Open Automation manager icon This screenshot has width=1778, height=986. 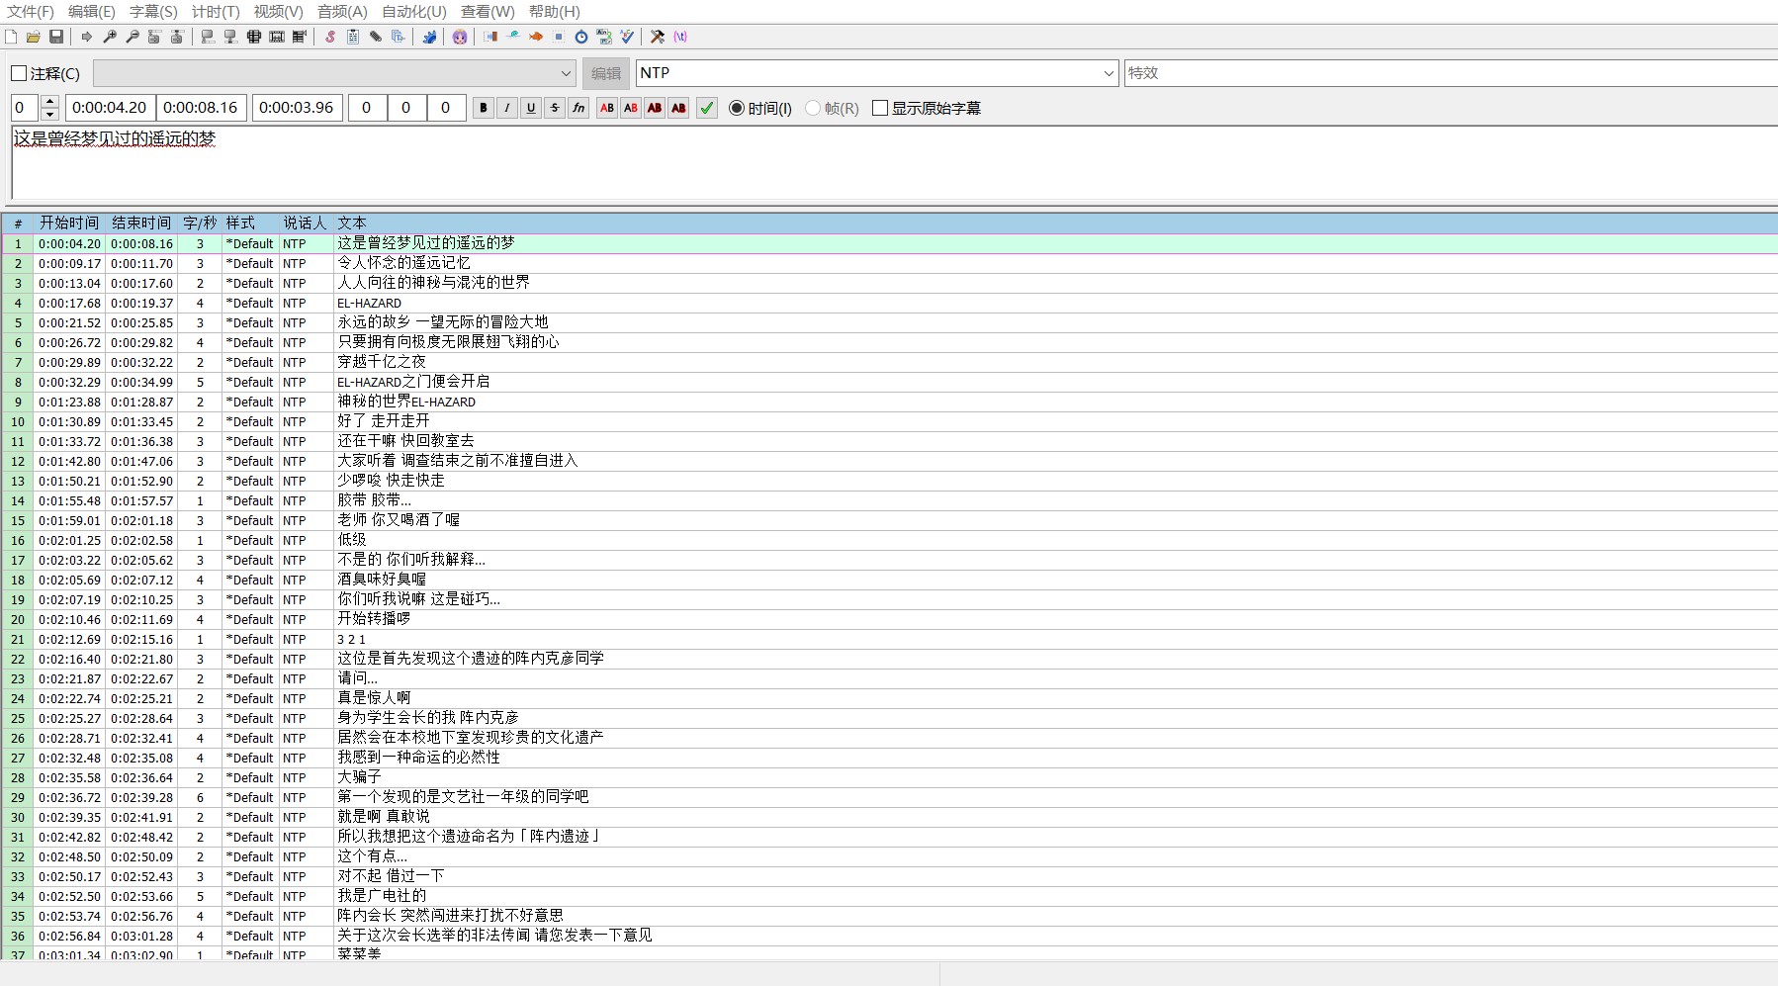(429, 37)
